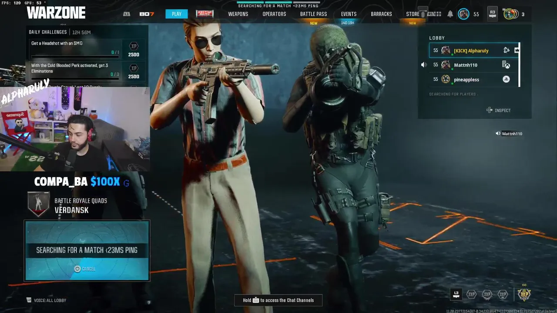The width and height of the screenshot is (557, 313).
Task: Click Alpharuly's emblem in lobby
Action: [446, 50]
